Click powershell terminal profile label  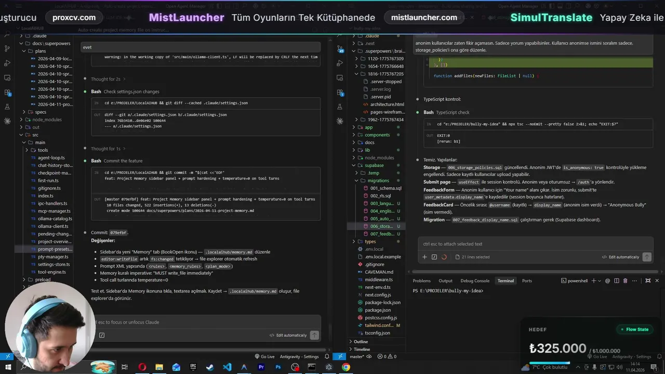coord(575,280)
